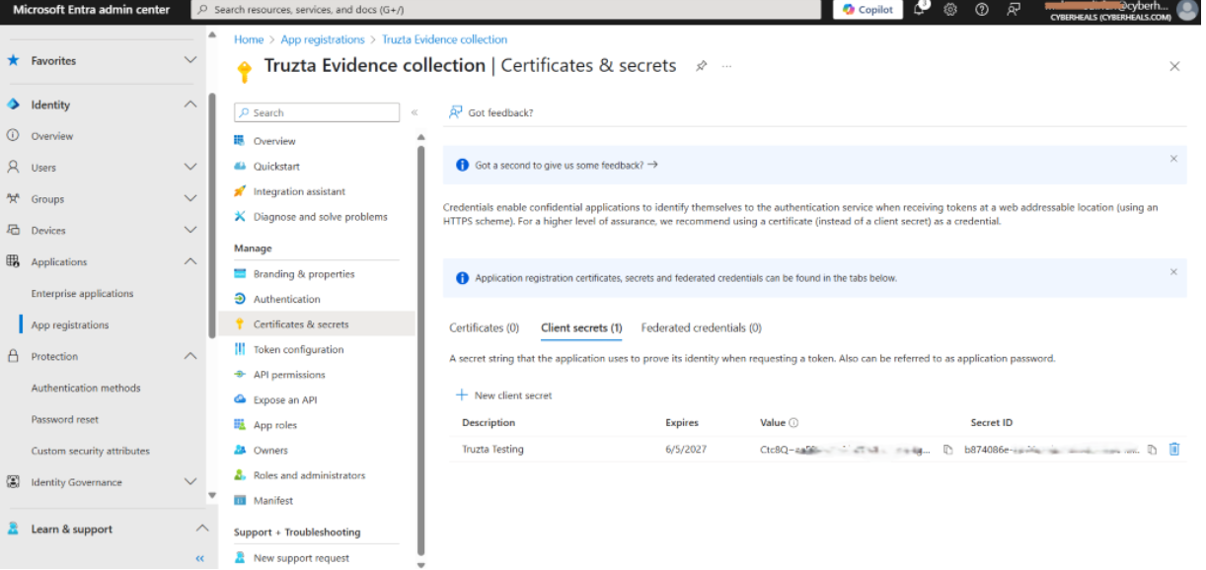Click the Truzta Testing description cell
This screenshot has height=570, width=1206.
[493, 450]
